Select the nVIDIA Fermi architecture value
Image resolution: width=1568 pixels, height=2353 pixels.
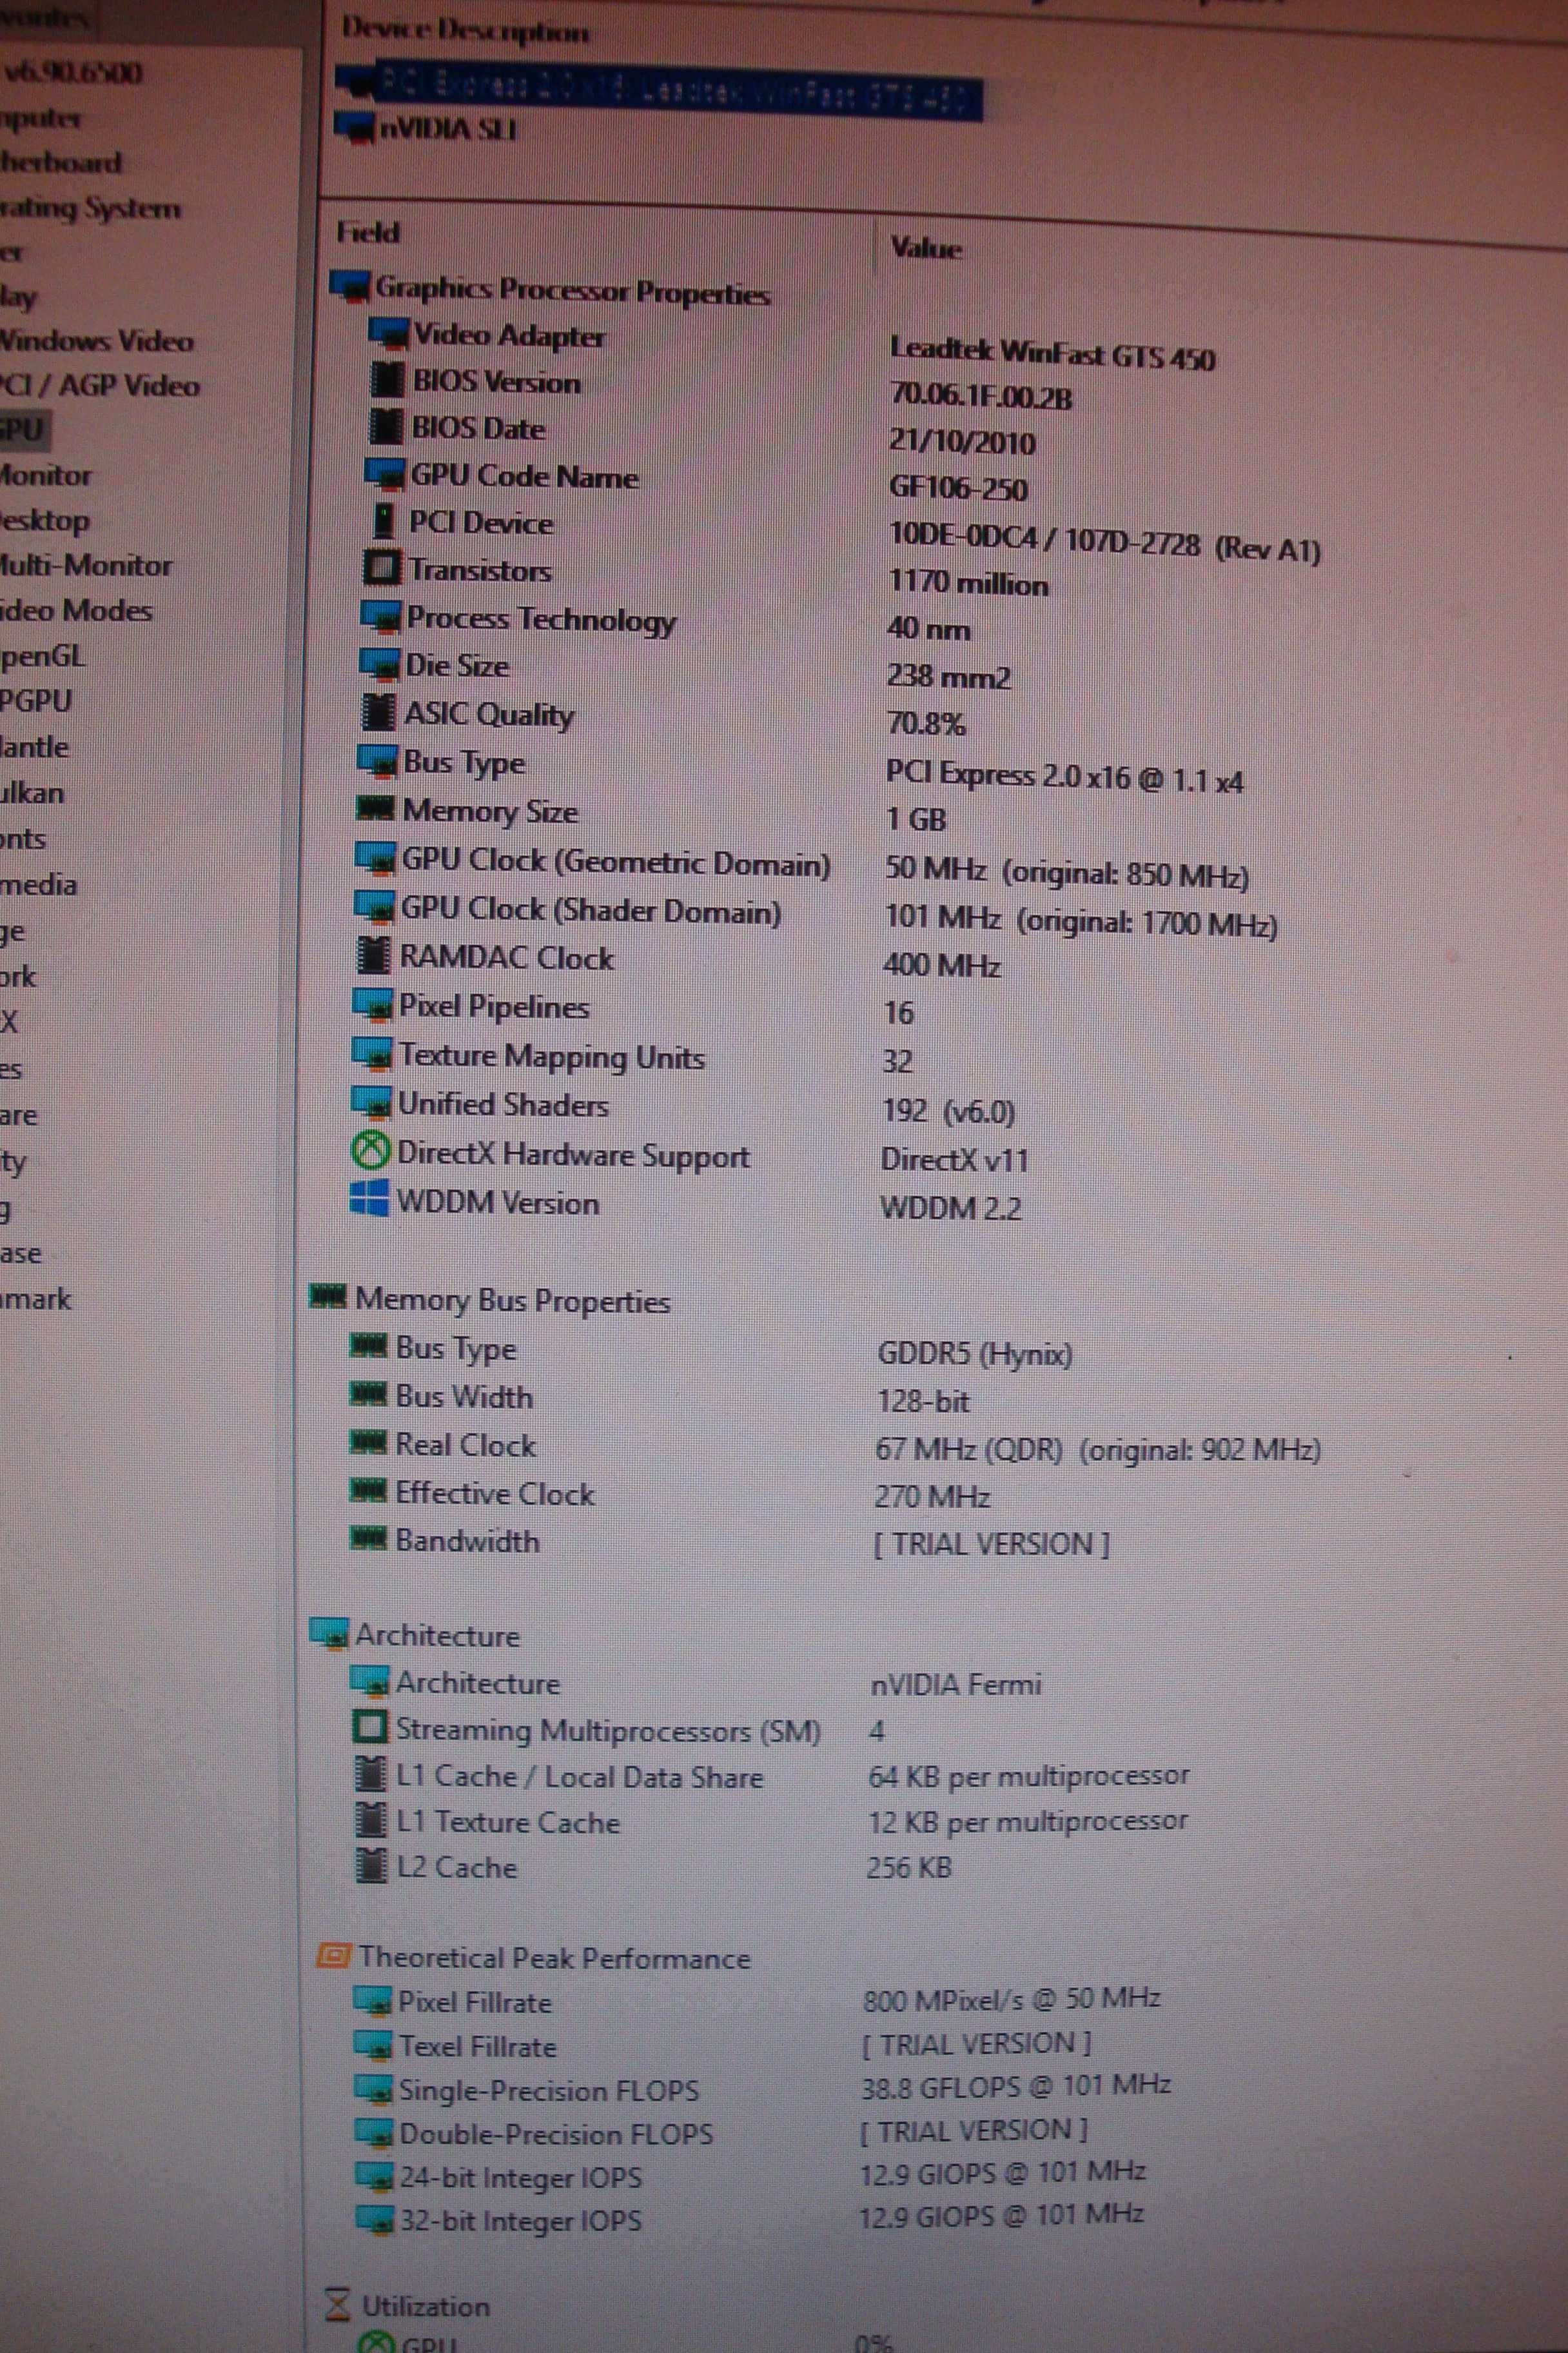click(x=955, y=1683)
